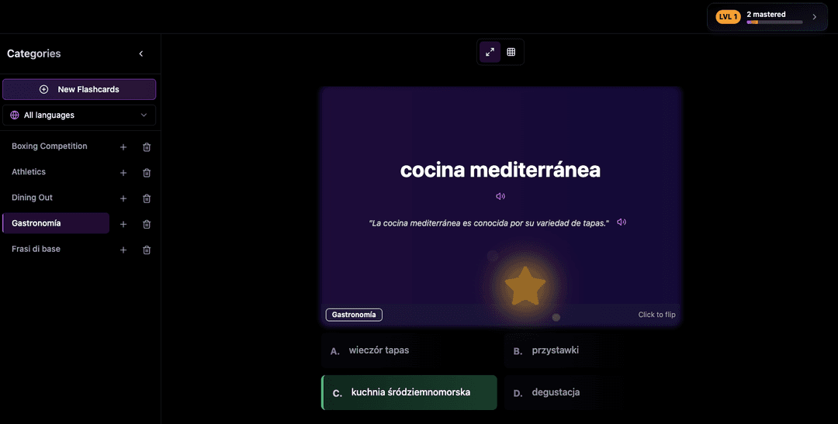Switch to grid view
The image size is (838, 424).
point(511,52)
